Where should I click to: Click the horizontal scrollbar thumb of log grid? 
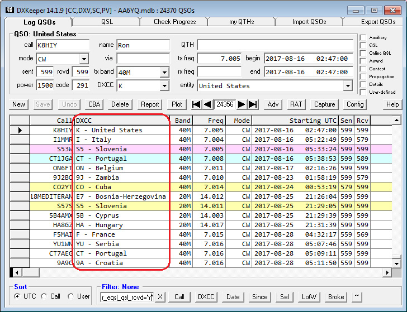pyautogui.click(x=30, y=272)
